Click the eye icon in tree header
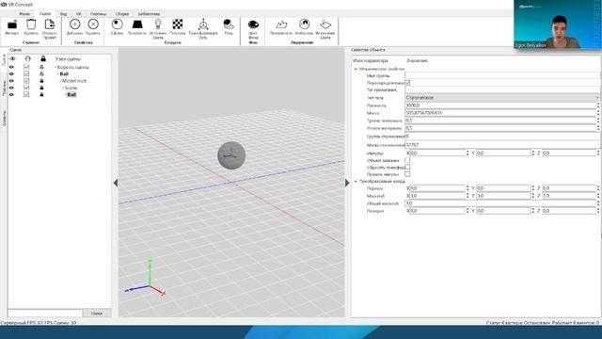The width and height of the screenshot is (602, 339). click(12, 58)
